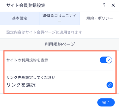
Task: Select the 規約・ポリシー tab
Action: (x=99, y=18)
